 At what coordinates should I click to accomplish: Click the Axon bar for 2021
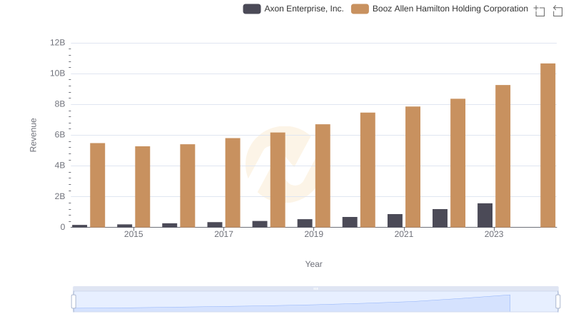pyautogui.click(x=395, y=221)
